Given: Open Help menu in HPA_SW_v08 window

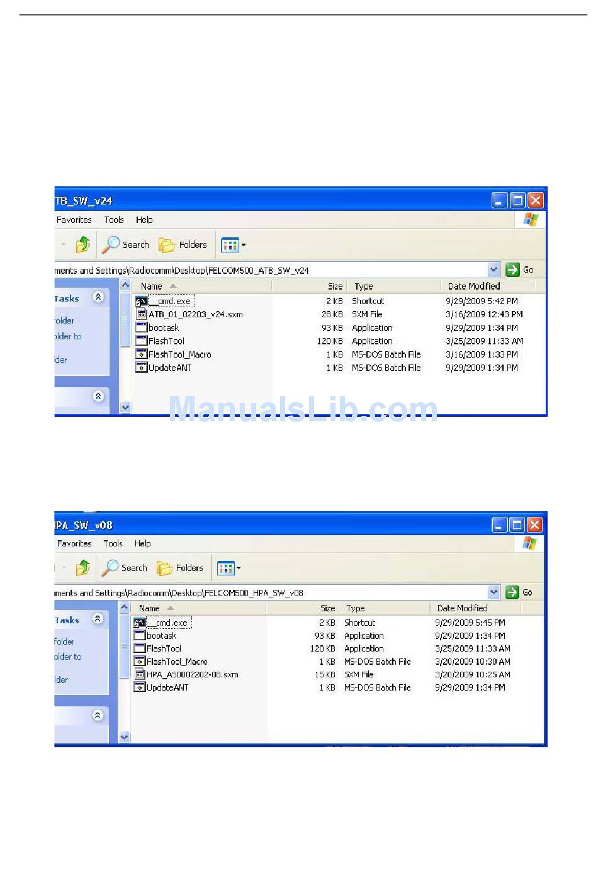Looking at the screenshot, I should click(x=143, y=543).
